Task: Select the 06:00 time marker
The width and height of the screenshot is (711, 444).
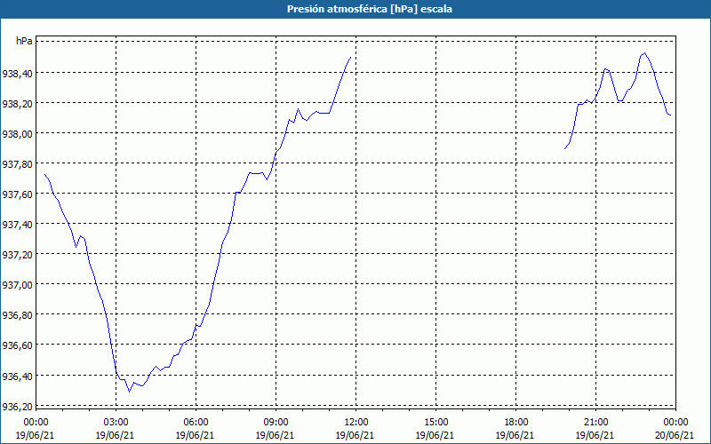Action: click(196, 423)
